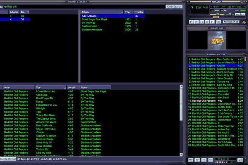This screenshot has width=248, height=165.
Task: Click the Eject/open file button
Action: coord(219,22)
